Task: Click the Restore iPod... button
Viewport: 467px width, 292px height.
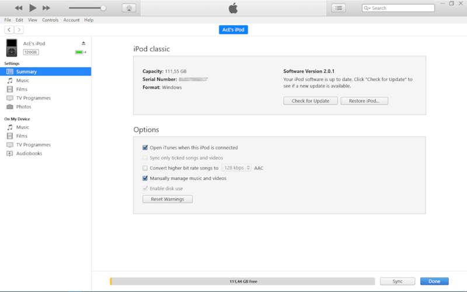Action: 364,100
